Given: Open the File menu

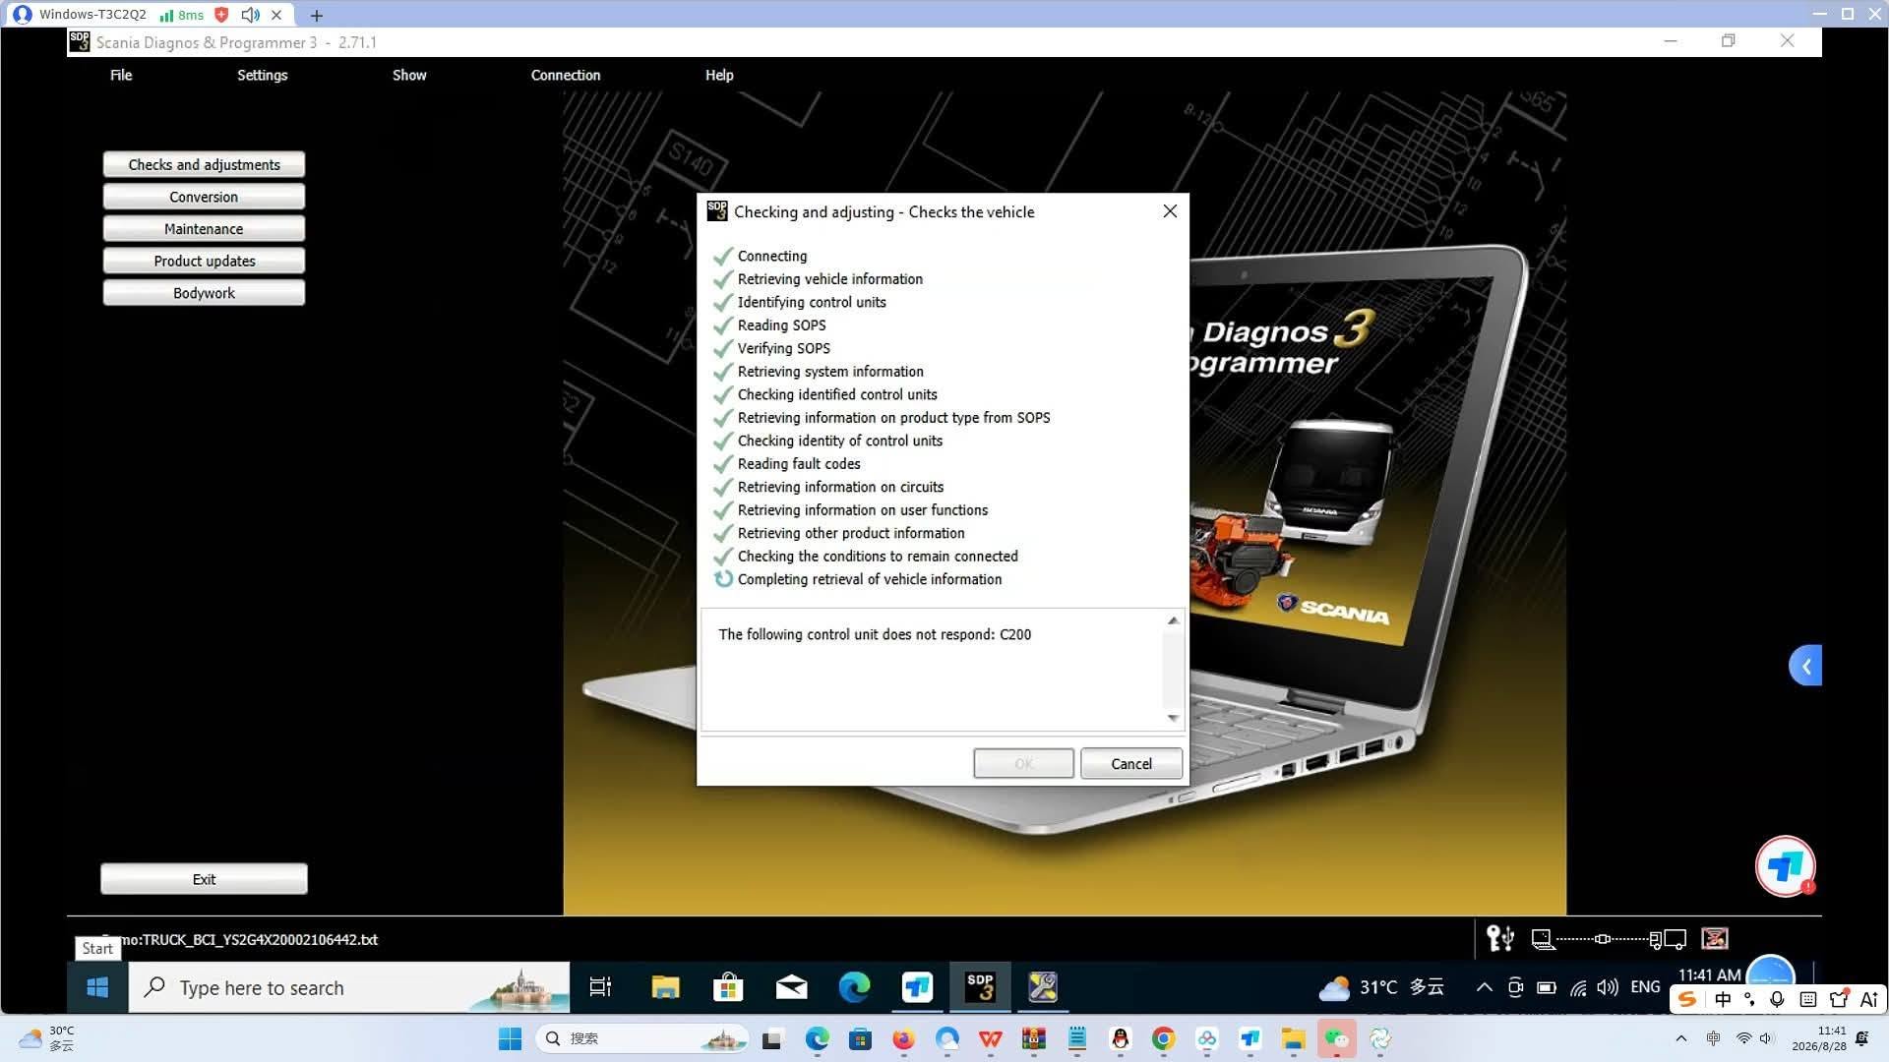Looking at the screenshot, I should coord(120,75).
